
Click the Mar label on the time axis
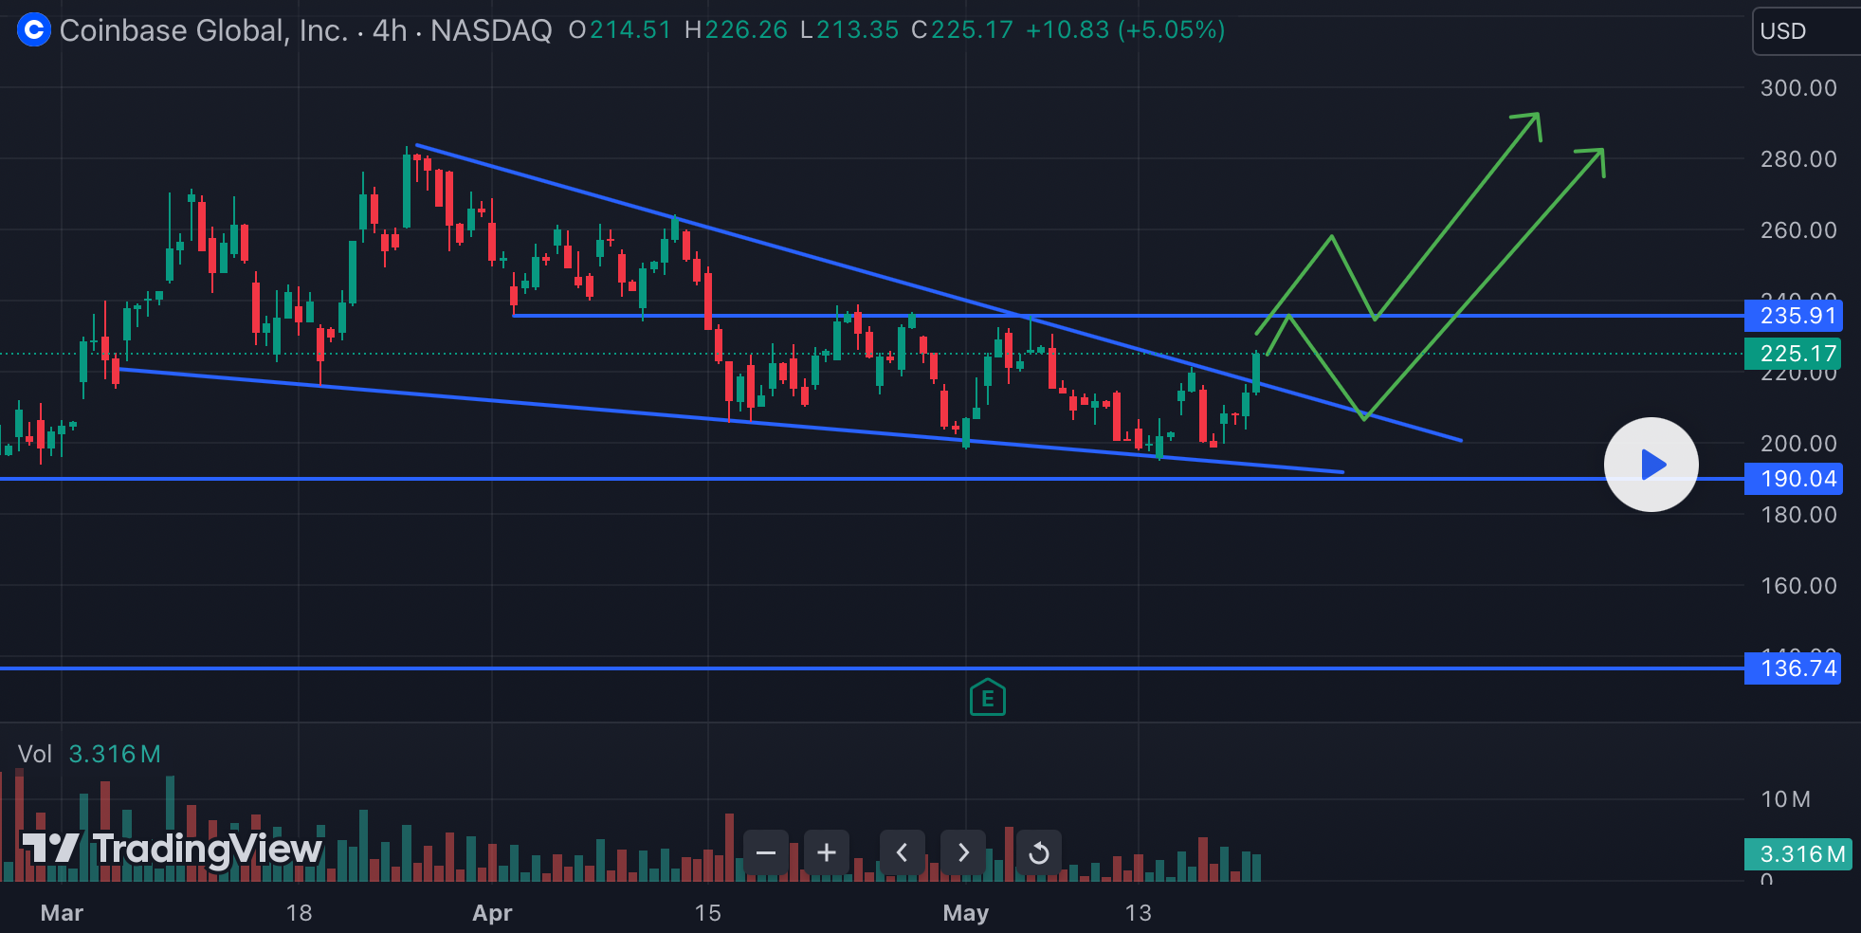pos(62,913)
